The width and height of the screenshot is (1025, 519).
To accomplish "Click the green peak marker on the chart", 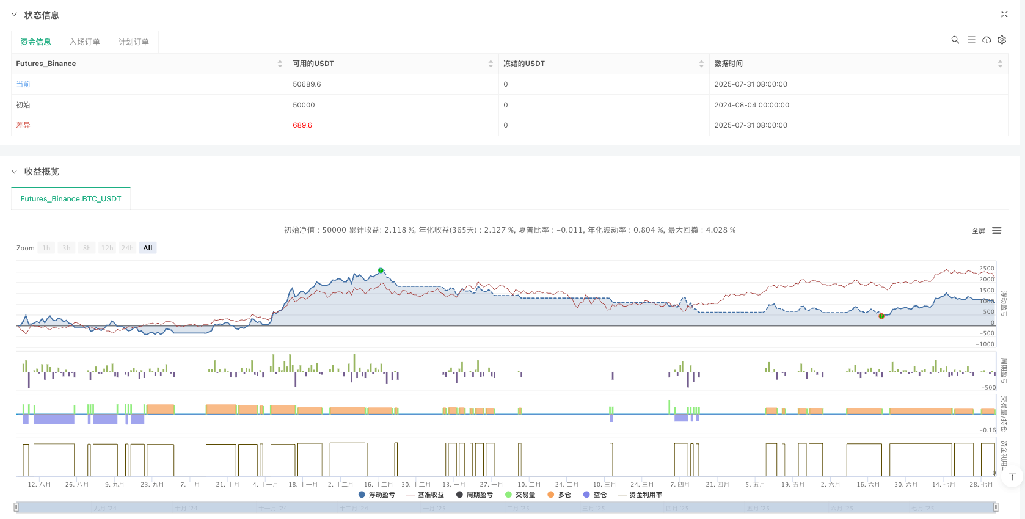I will [381, 270].
